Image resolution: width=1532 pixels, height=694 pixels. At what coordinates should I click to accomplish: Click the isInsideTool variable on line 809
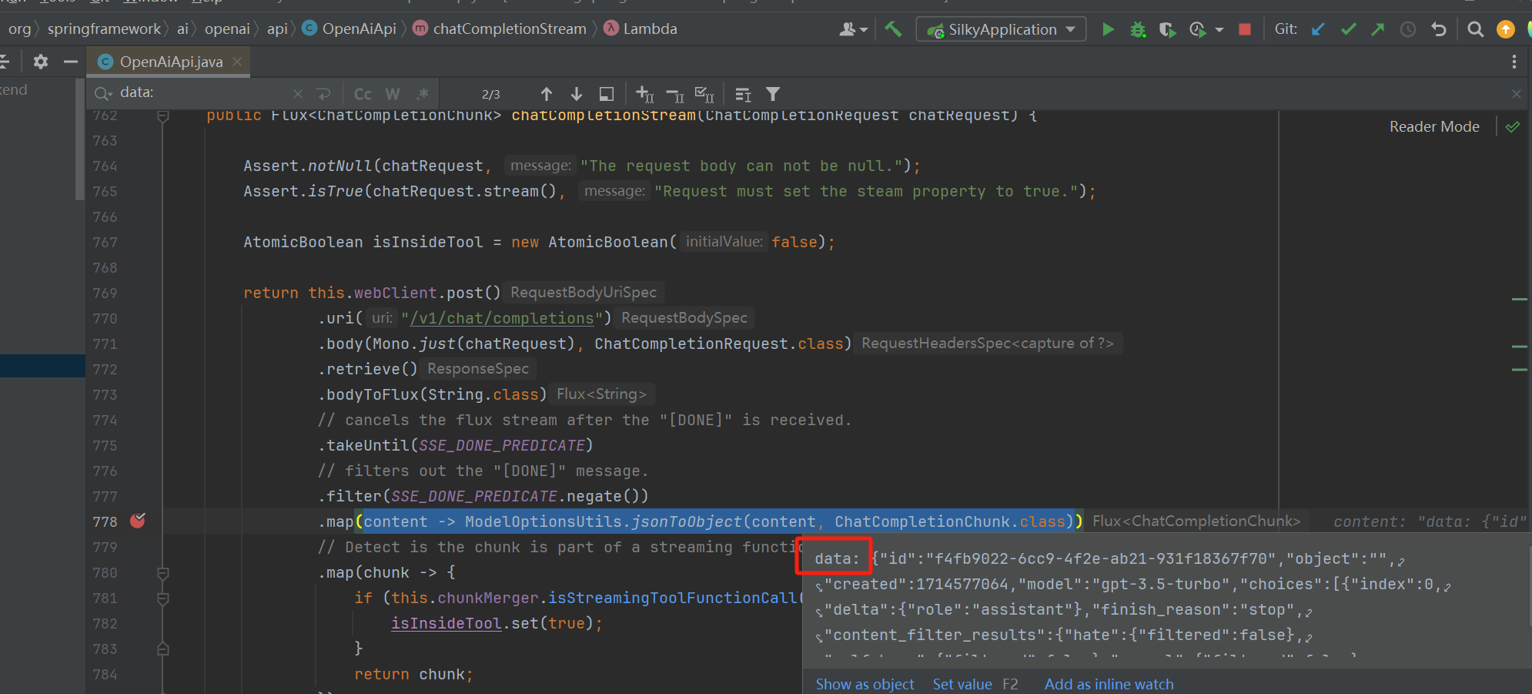pos(446,623)
